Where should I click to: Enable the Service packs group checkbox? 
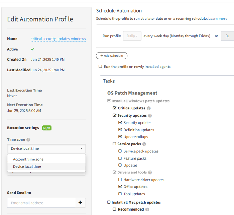tap(115, 144)
